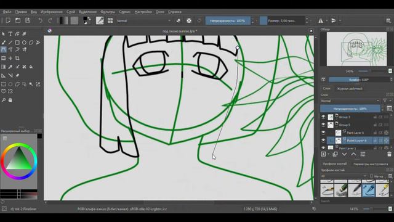Select the Crop tool
The height and width of the screenshot is (222, 394).
pyautogui.click(x=17, y=58)
